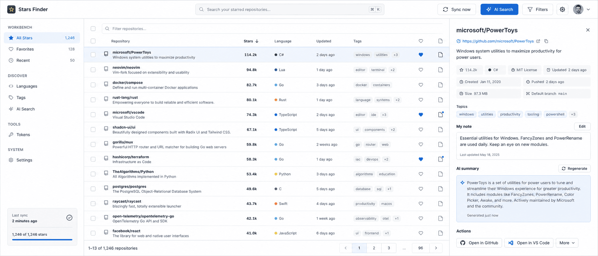Expand +3 tags on microsoft/PowerToys row

pos(396,55)
